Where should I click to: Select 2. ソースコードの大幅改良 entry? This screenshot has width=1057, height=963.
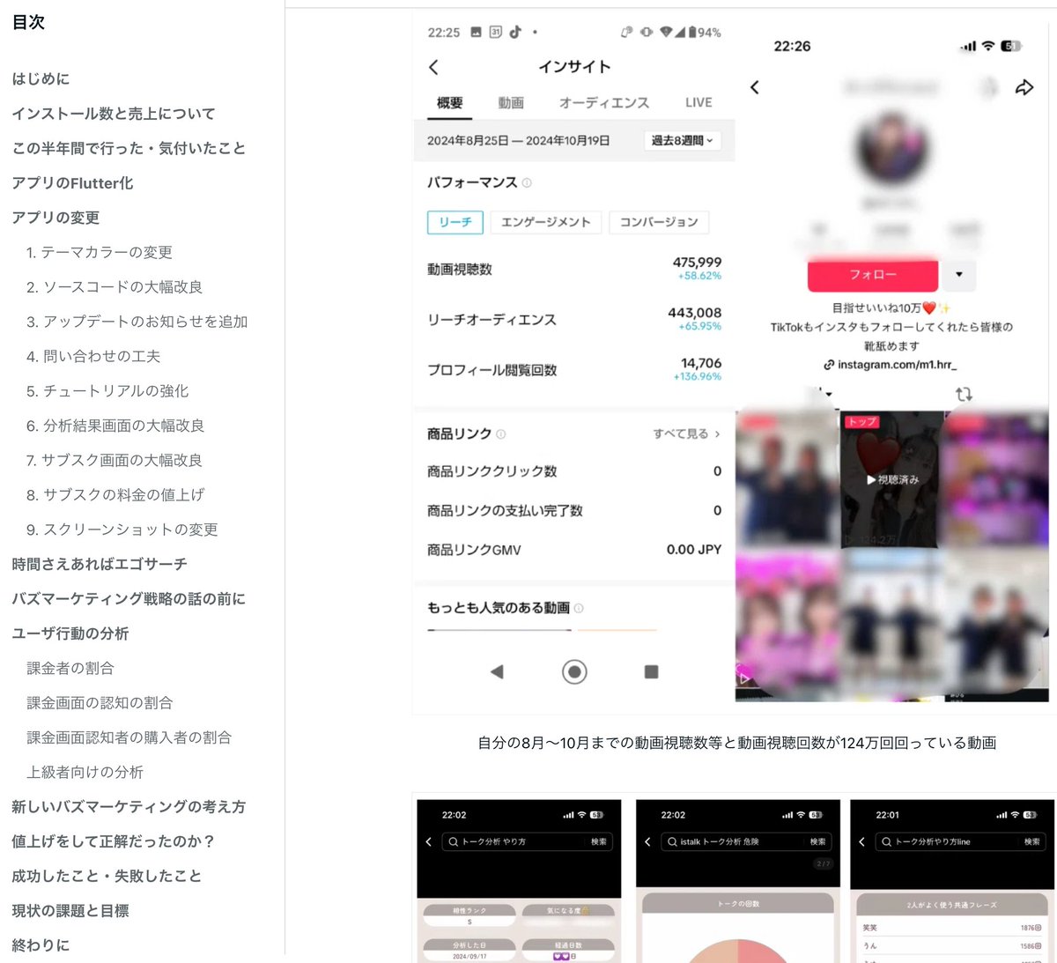[115, 287]
